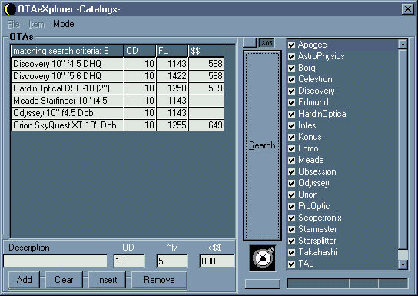The image size is (418, 296).
Task: Toggle the Celestron catalog checkbox
Action: pyautogui.click(x=292, y=79)
